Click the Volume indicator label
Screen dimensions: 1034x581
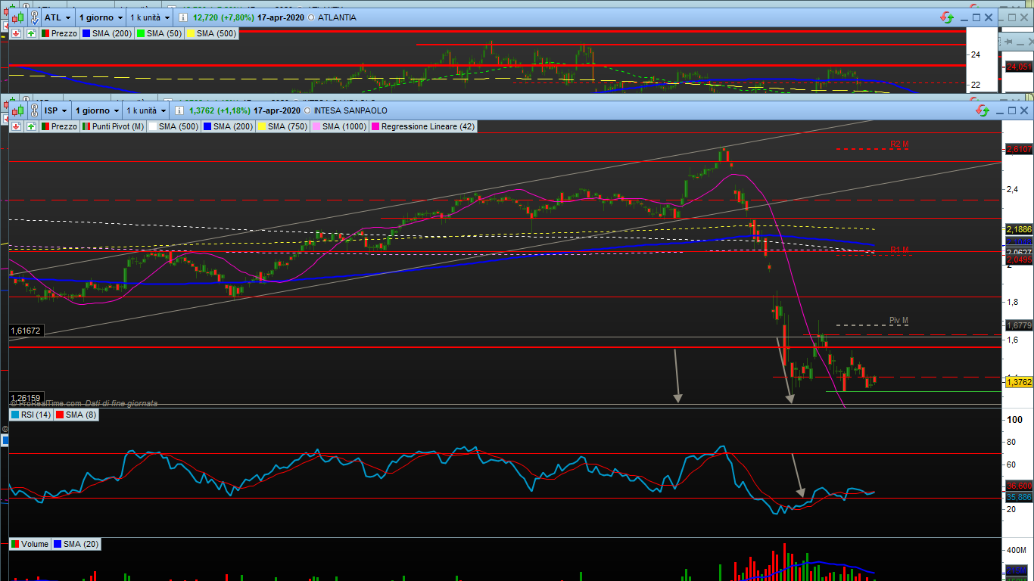tap(34, 544)
